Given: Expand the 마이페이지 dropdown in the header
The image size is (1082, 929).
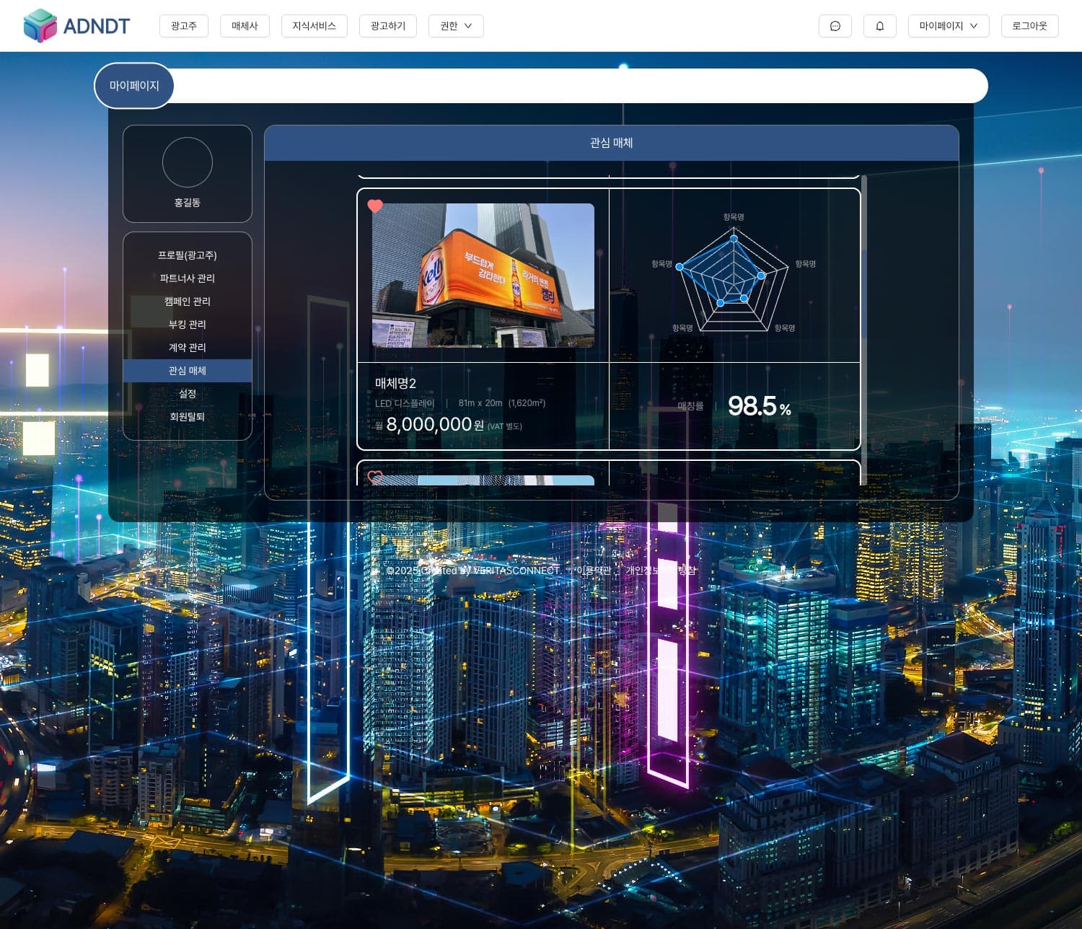Looking at the screenshot, I should 948,26.
